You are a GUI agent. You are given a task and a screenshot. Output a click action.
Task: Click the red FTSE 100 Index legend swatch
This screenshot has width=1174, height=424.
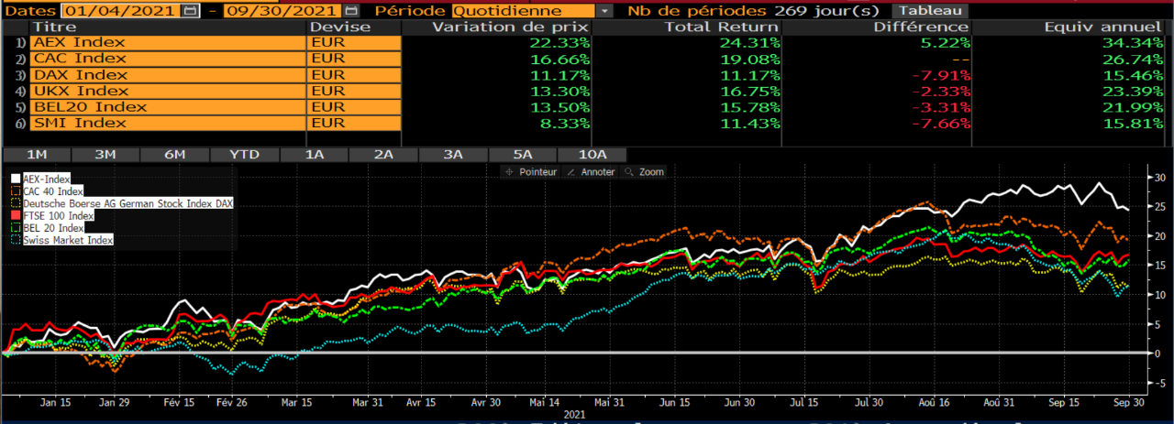(x=16, y=215)
